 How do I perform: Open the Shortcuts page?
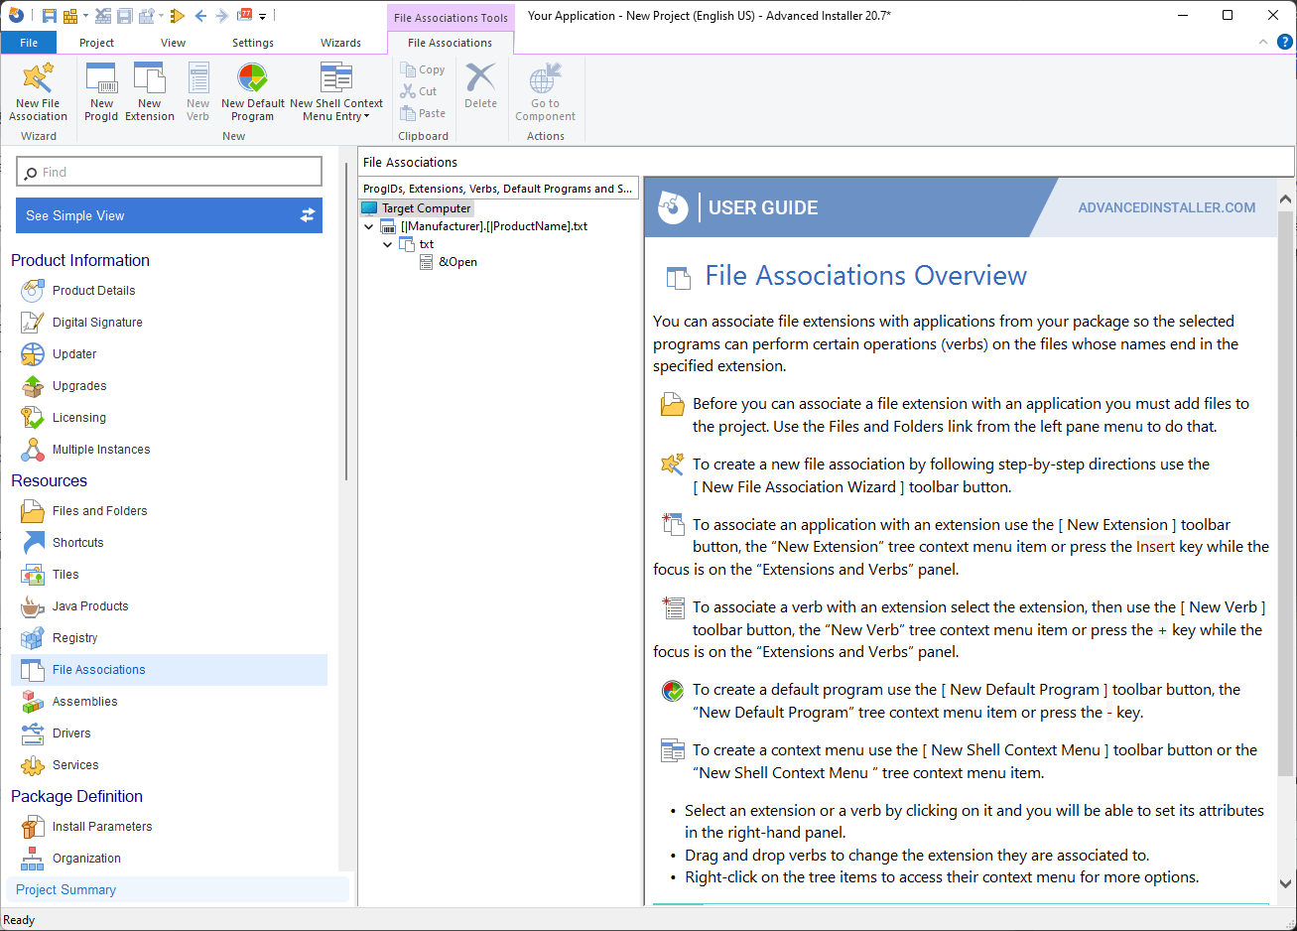tap(78, 543)
